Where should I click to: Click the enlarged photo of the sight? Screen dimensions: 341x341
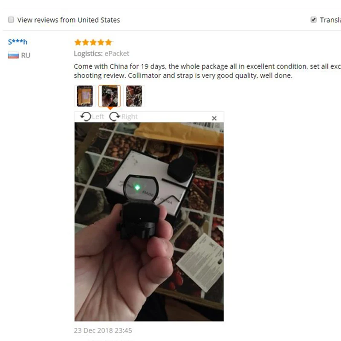coord(149,222)
